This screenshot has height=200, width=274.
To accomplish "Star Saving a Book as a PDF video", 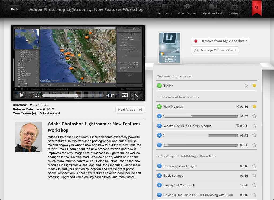I will point(254,195).
